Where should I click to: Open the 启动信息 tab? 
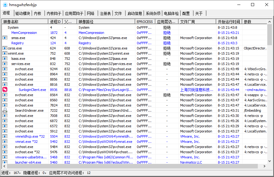[135, 13]
